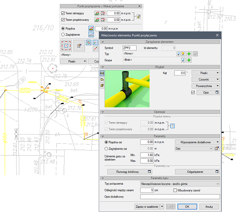Click the Opis button
This screenshot has width=244, height=220.
pos(208,92)
